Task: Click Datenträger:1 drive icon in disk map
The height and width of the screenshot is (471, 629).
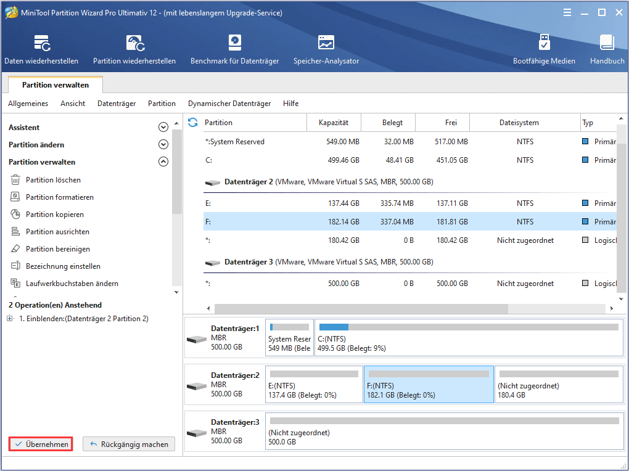Action: pos(197,340)
